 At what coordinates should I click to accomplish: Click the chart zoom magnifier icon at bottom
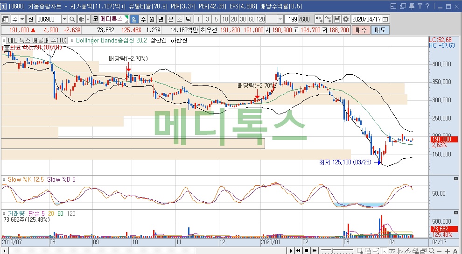pyautogui.click(x=432, y=251)
